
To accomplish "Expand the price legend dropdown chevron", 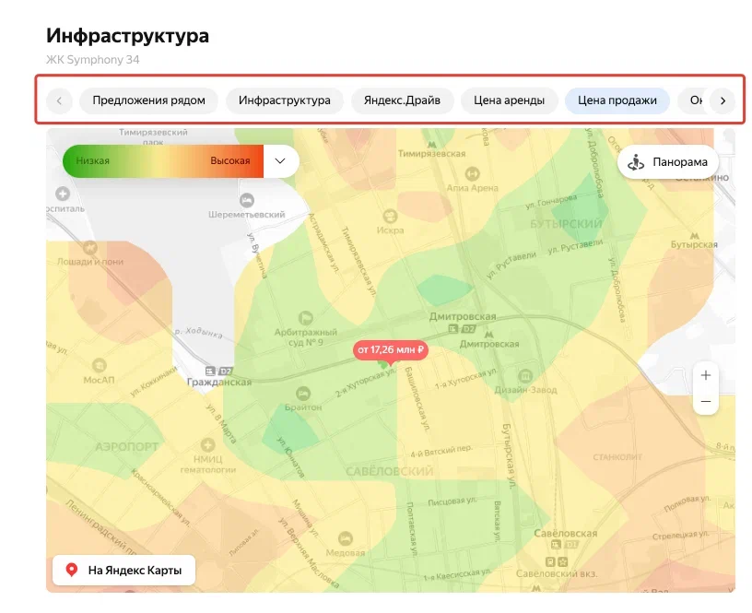I will (x=280, y=161).
